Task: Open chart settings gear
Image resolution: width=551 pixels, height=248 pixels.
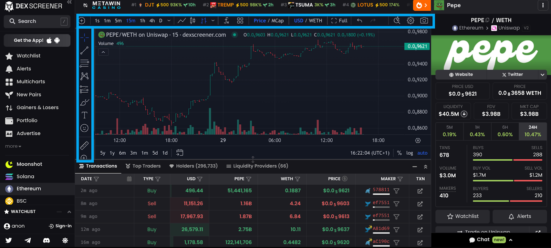Action: pos(410,21)
